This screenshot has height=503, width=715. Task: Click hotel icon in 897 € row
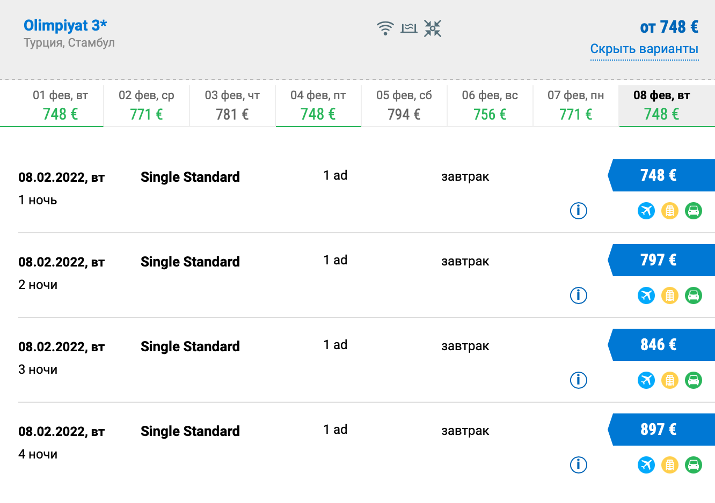[670, 465]
